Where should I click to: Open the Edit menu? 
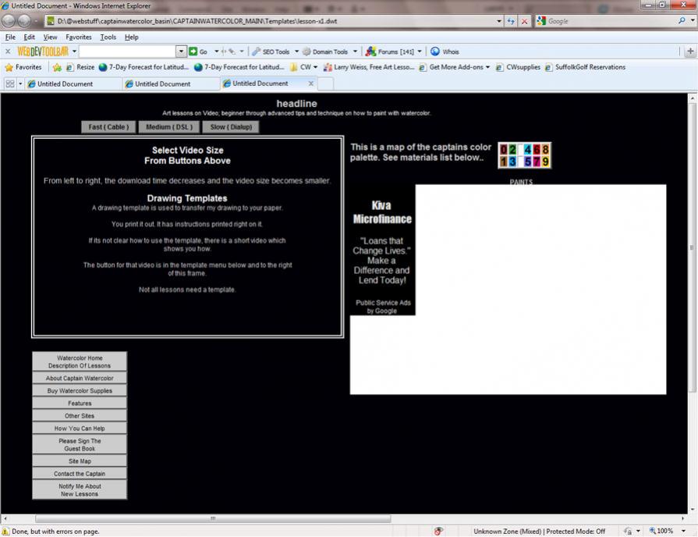(30, 37)
